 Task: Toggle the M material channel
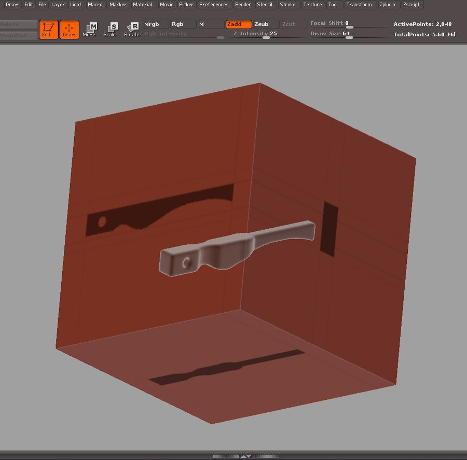pyautogui.click(x=210, y=24)
